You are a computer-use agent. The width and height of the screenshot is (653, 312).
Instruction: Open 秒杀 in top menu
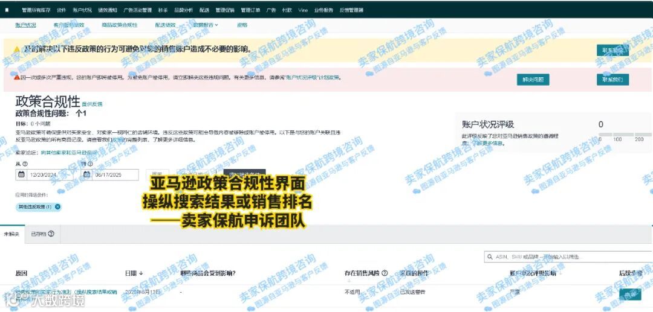tap(163, 10)
